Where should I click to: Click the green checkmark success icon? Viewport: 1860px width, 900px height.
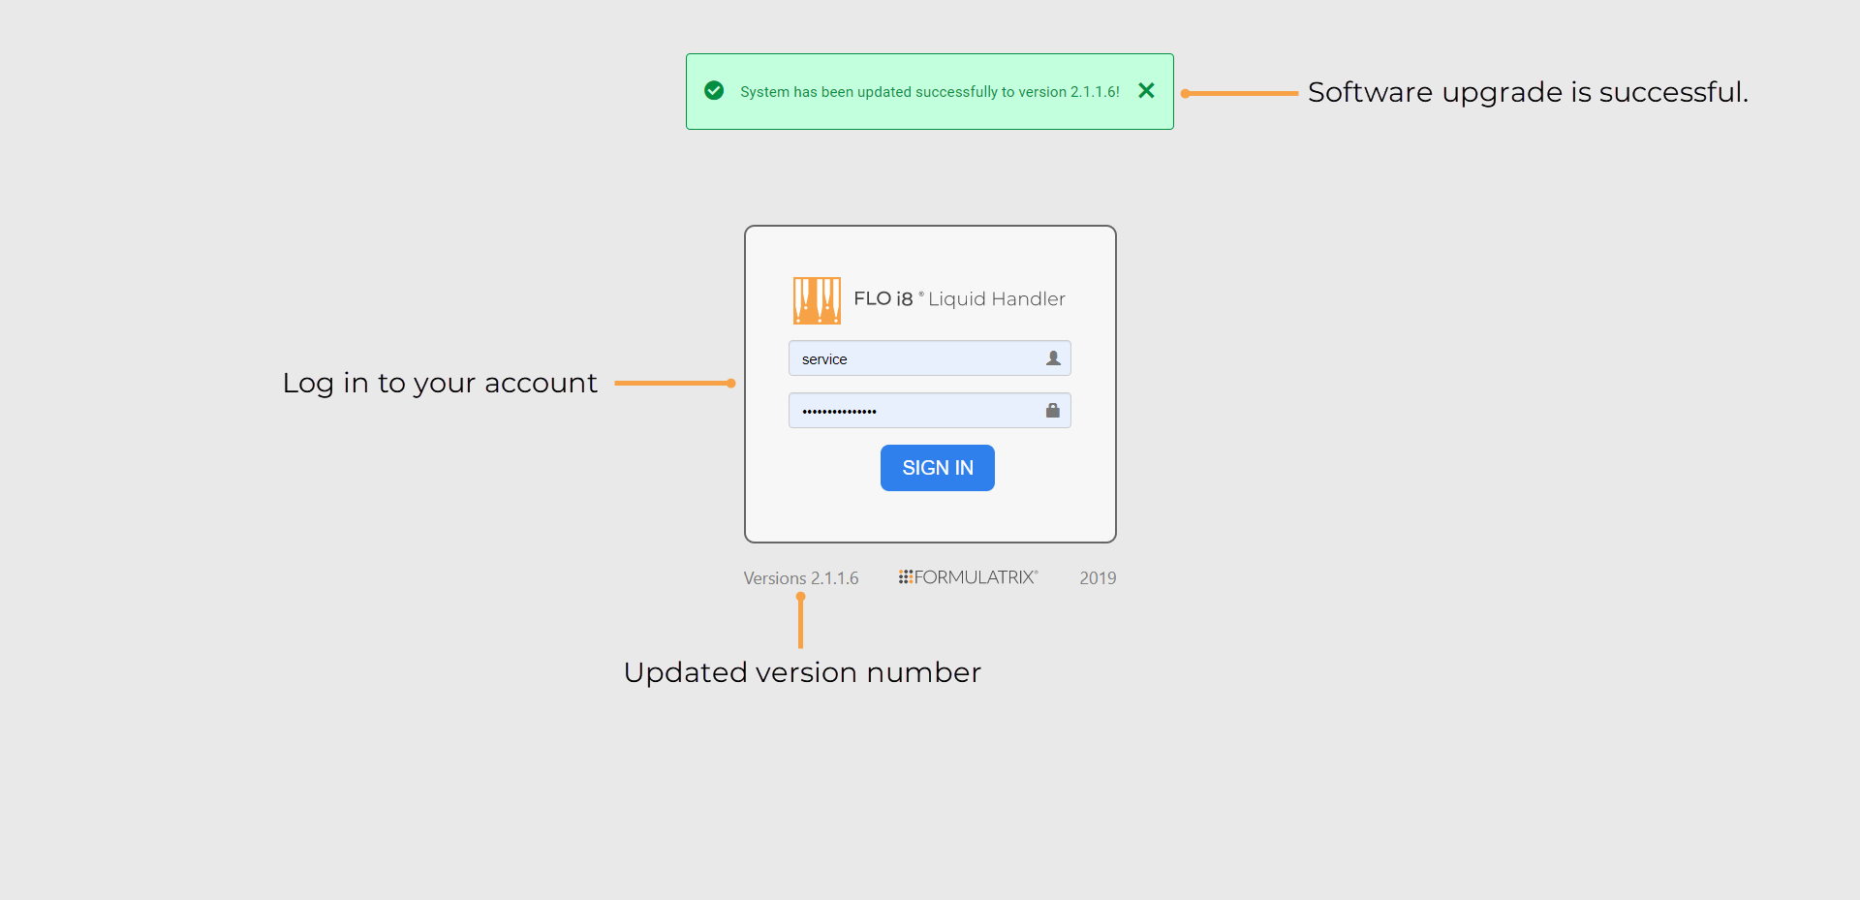coord(714,91)
